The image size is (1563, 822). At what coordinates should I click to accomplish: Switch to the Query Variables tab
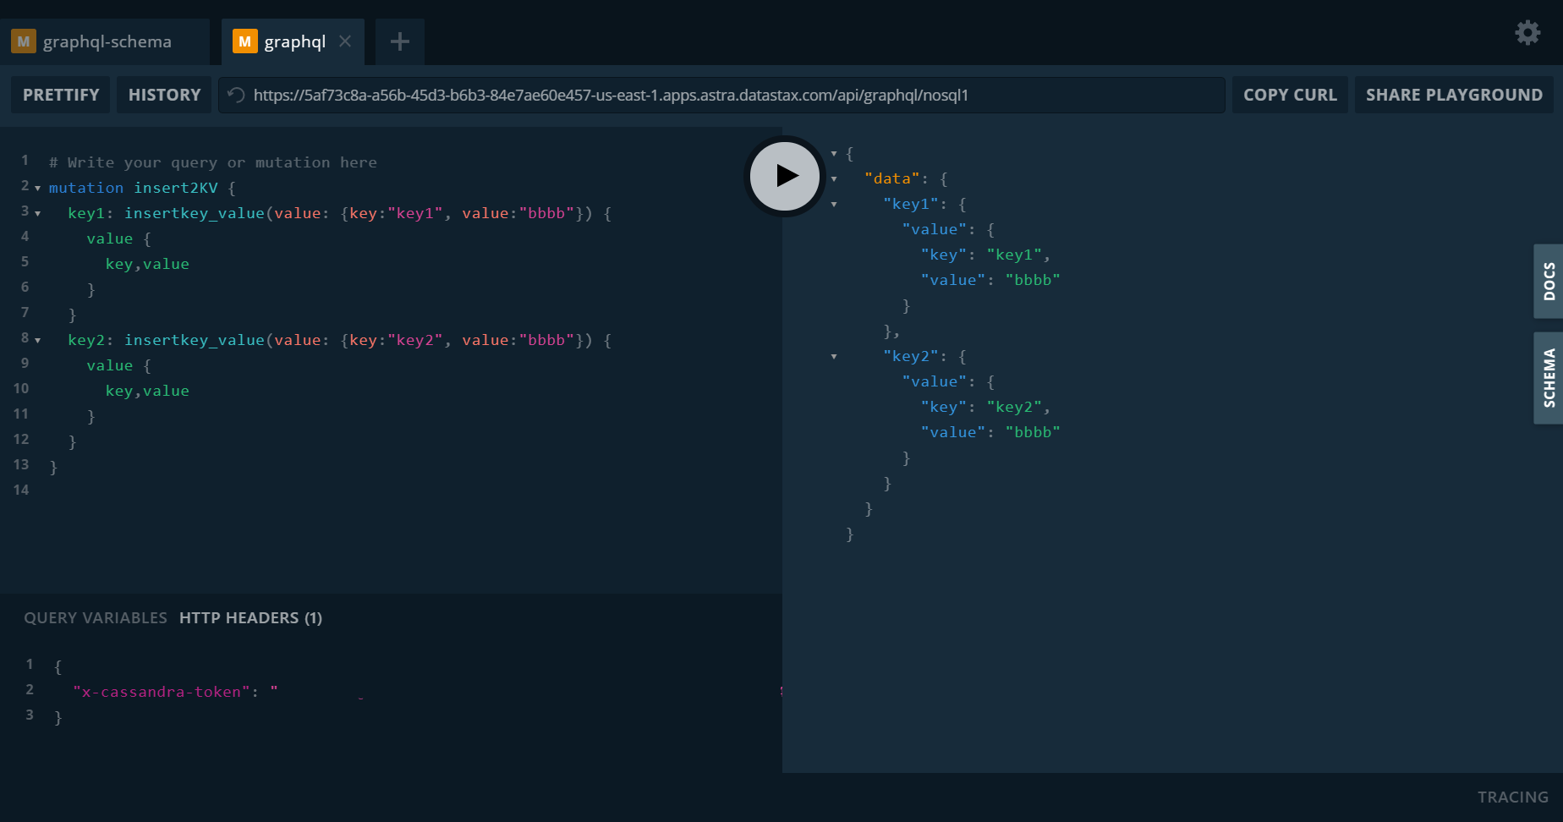(x=95, y=617)
